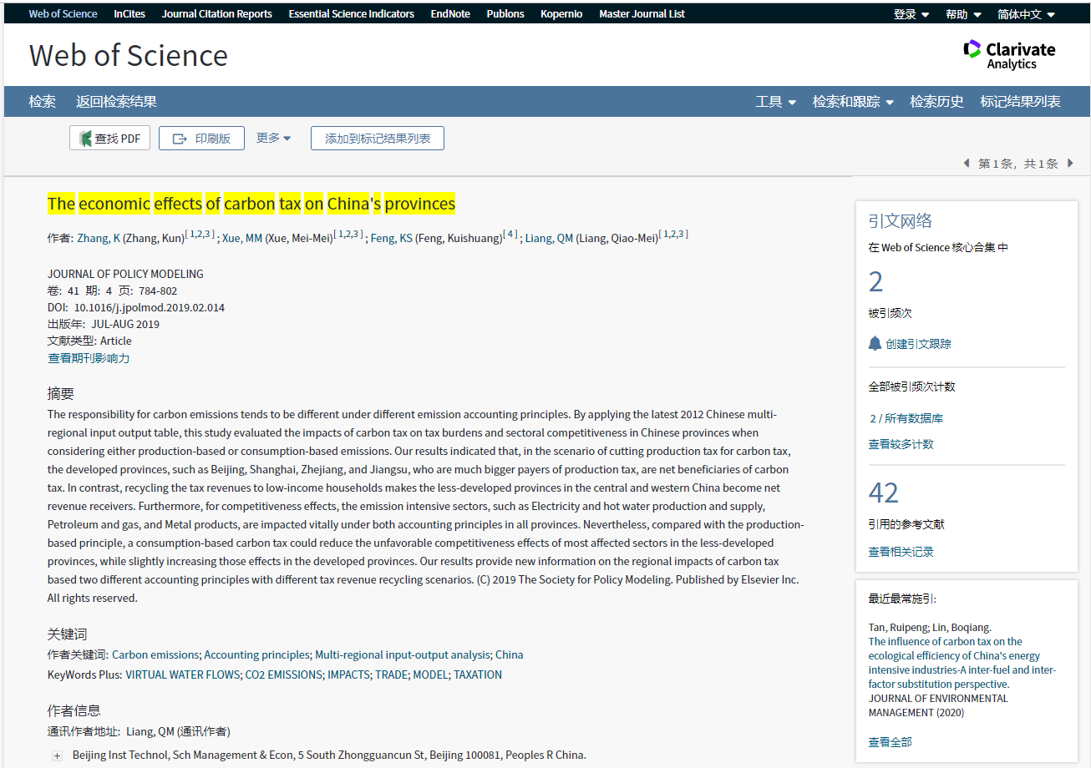Click the Web of Science page title logo

129,56
